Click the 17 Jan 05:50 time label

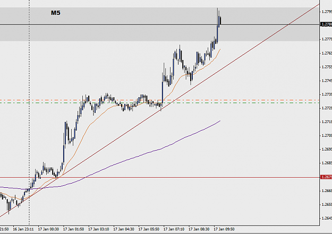tap(149, 229)
